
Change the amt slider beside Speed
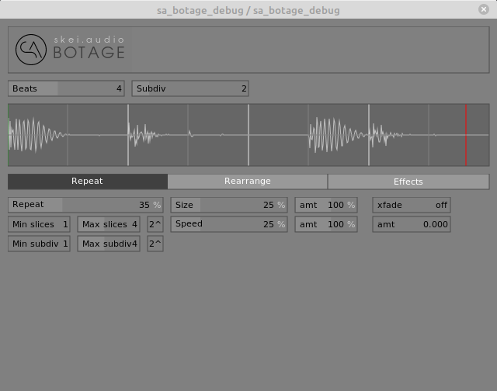tap(326, 224)
